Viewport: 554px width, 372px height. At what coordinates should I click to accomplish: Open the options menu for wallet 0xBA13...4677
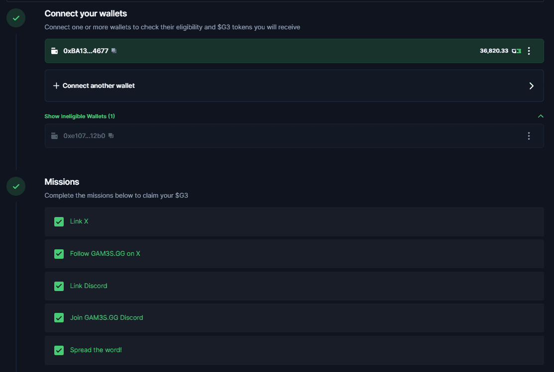[x=529, y=51]
